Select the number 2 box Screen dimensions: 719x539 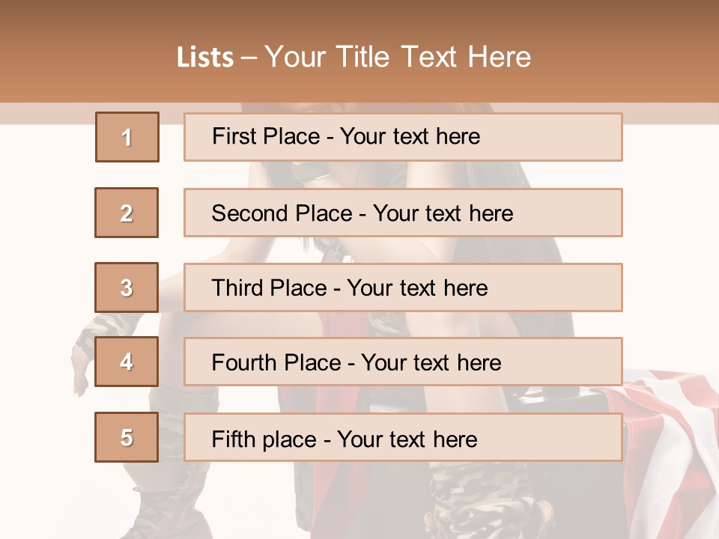point(127,213)
